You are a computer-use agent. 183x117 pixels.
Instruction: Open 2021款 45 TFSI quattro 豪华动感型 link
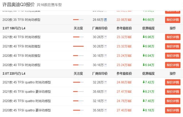[x=27, y=92]
